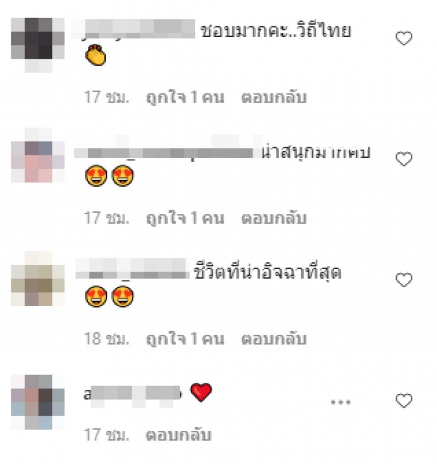Like the comment 'ชอบมากคะ..วิถีไทย'
The height and width of the screenshot is (464, 437).
404,38
